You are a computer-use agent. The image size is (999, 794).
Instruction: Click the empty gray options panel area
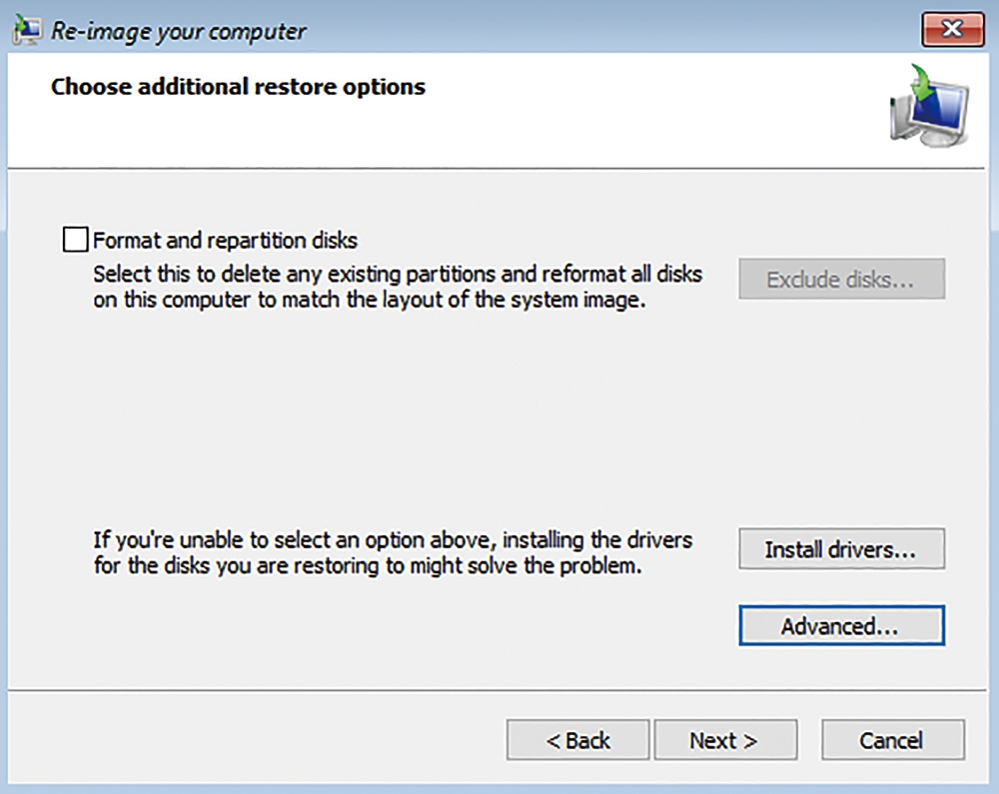[x=400, y=419]
